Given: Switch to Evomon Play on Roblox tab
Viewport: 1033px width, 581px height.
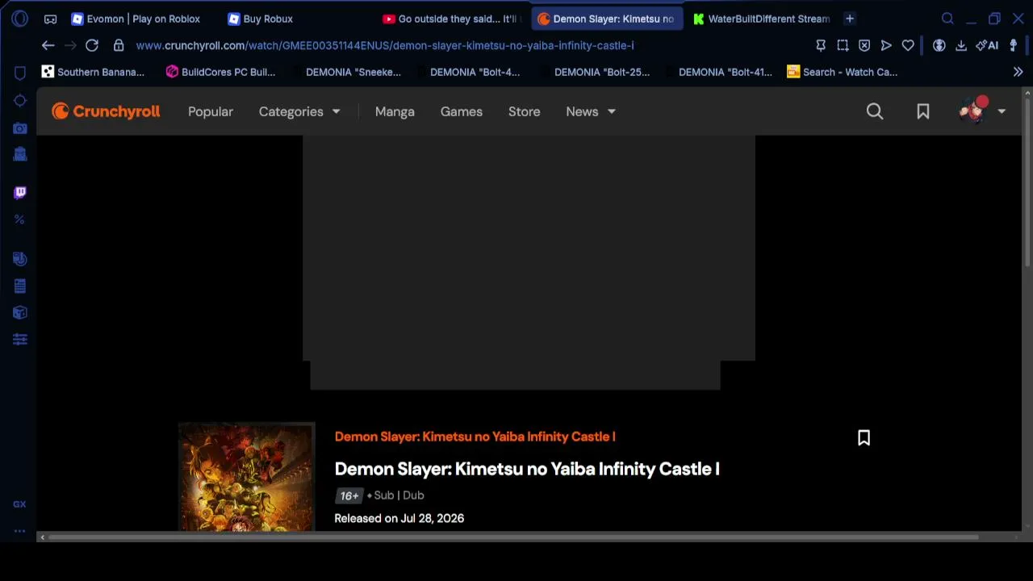Looking at the screenshot, I should [x=136, y=19].
